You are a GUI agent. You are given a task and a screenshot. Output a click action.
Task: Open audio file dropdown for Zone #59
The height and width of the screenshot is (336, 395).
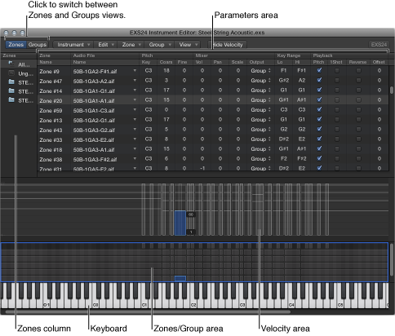pos(135,110)
